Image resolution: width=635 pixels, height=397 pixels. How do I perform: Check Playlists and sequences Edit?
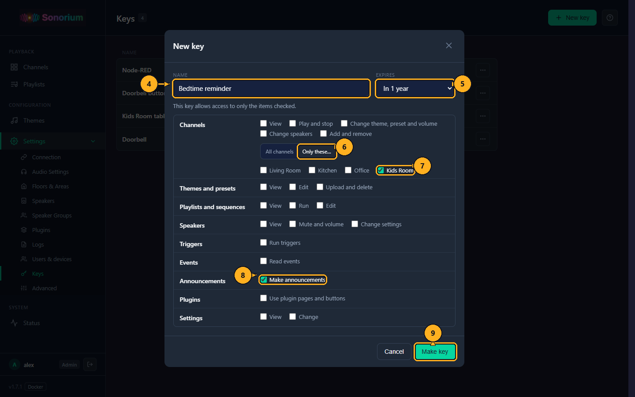(x=320, y=206)
